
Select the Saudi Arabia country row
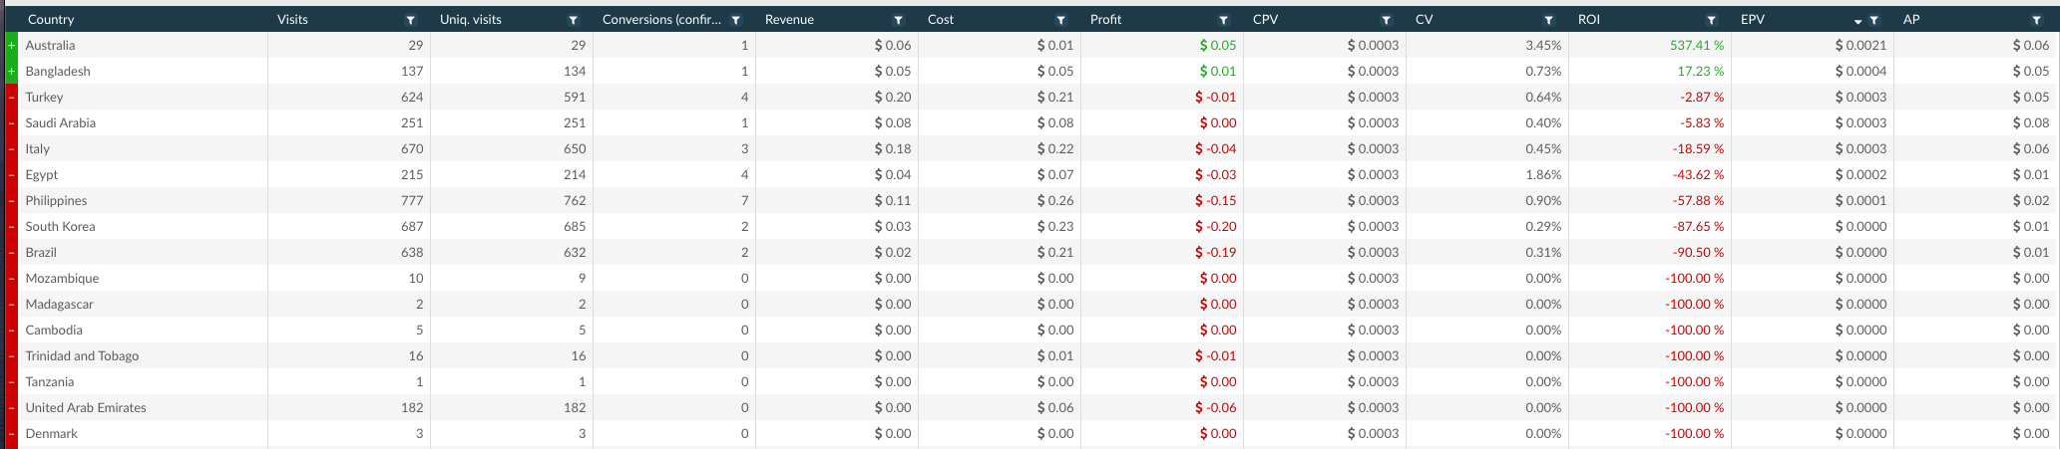click(61, 123)
